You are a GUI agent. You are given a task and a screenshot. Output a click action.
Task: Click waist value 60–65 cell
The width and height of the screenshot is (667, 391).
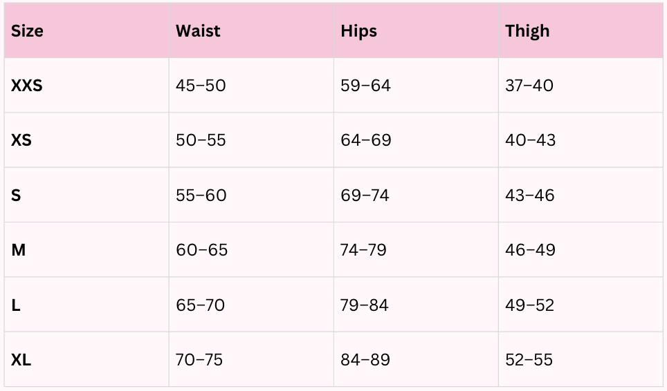pyautogui.click(x=201, y=250)
